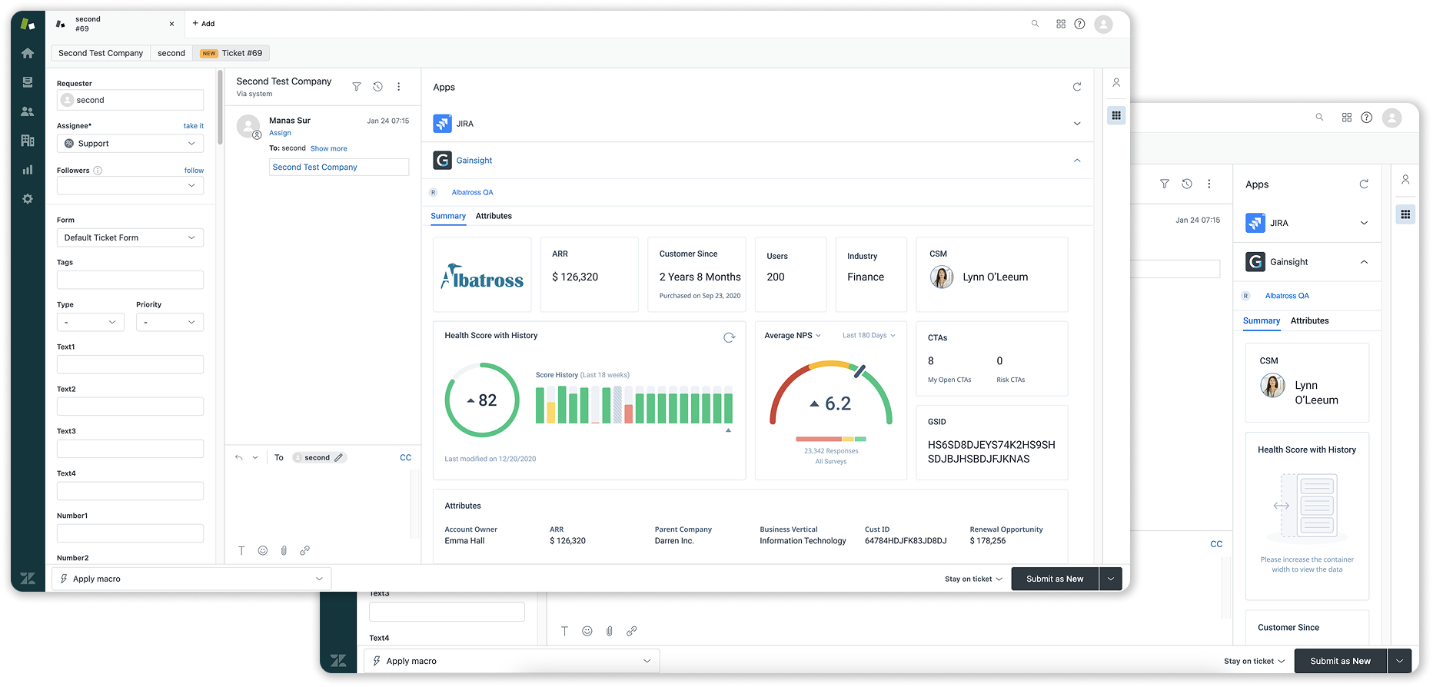Image resolution: width=1433 pixels, height=687 pixels.
Task: Open the Views icon in left sidebar
Action: (28, 82)
